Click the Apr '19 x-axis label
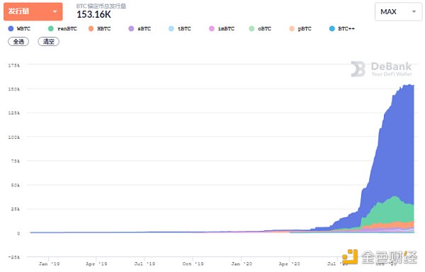425x272 pixels. pyautogui.click(x=96, y=263)
